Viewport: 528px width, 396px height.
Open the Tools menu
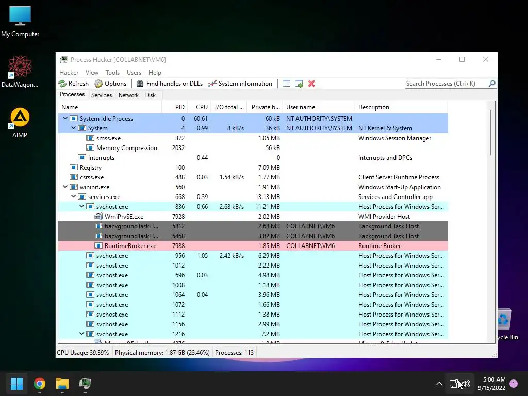(x=112, y=73)
